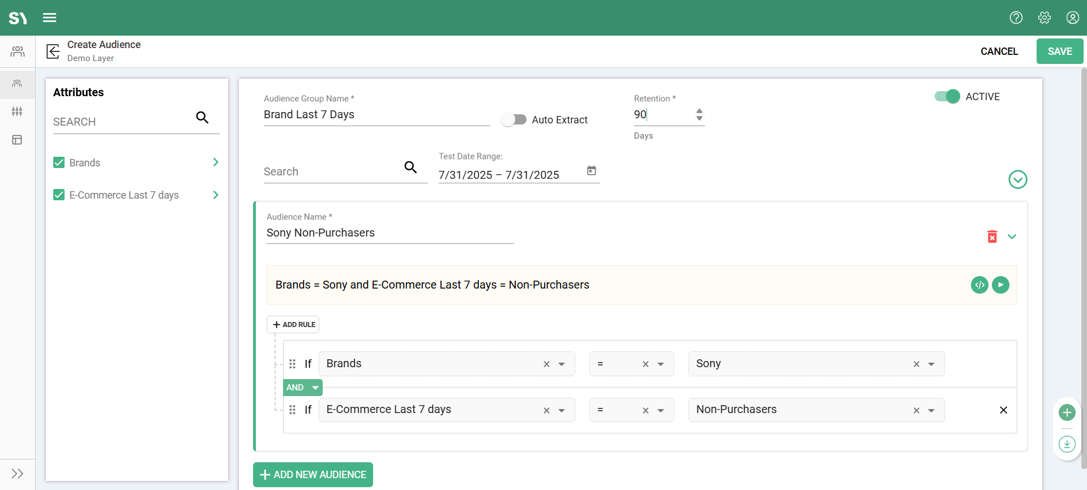Open the user account profile icon

(x=1072, y=18)
